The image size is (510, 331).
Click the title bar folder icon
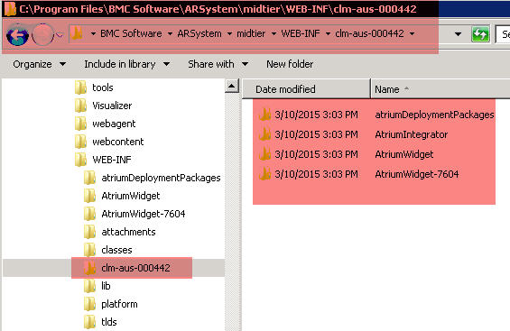pyautogui.click(x=10, y=9)
